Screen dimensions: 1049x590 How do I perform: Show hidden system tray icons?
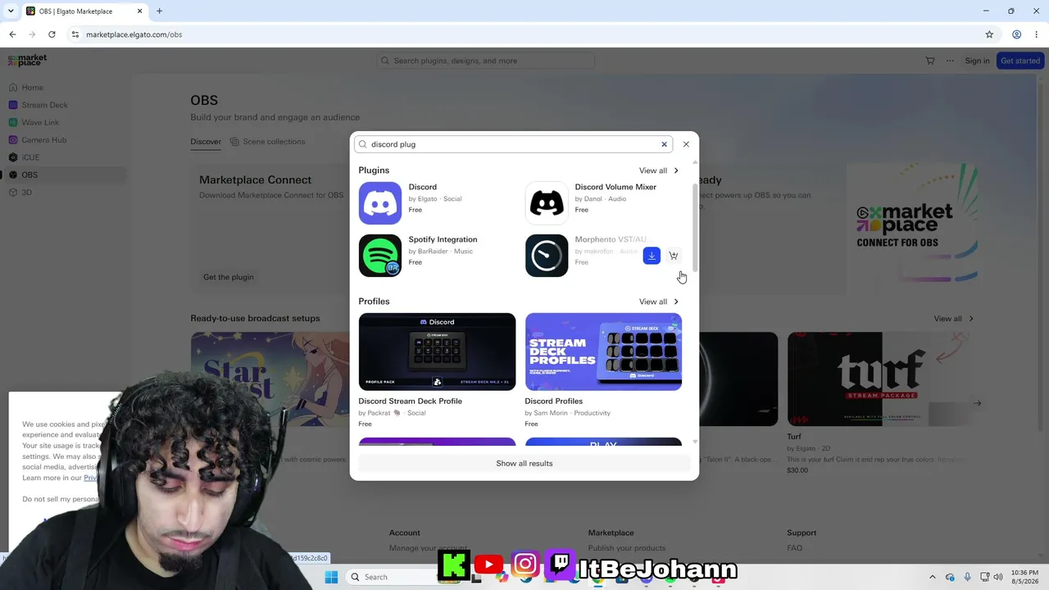[932, 577]
